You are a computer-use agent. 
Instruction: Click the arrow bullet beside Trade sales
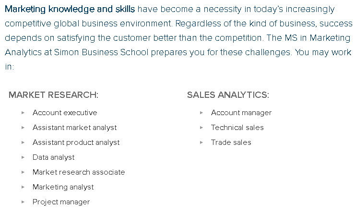click(201, 142)
